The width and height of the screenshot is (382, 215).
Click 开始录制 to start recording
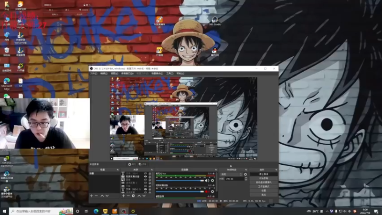click(264, 178)
